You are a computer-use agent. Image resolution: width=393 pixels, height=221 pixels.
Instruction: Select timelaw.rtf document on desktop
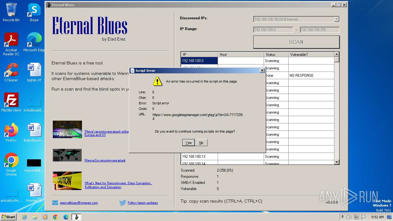(34, 193)
